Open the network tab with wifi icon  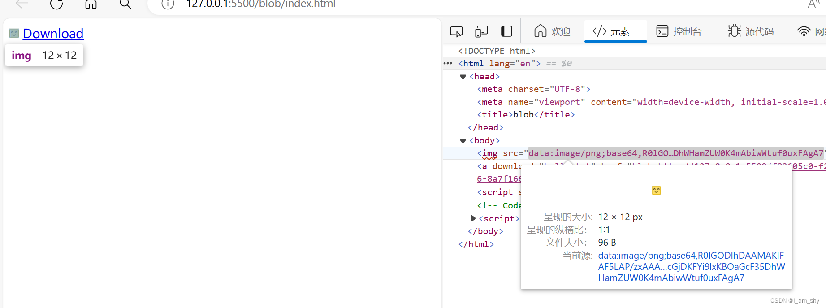(811, 31)
